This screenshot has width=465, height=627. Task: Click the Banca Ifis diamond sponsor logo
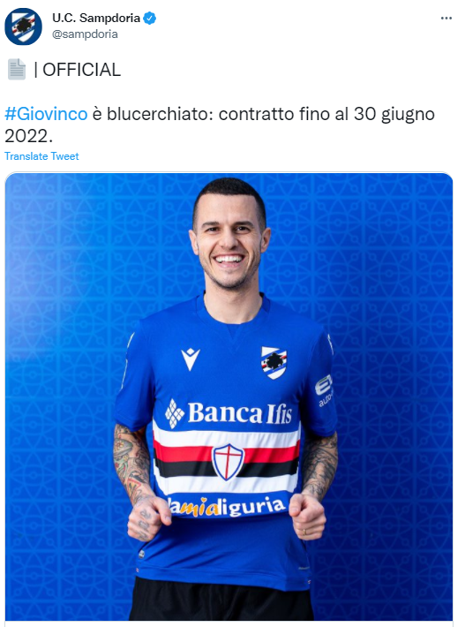click(175, 414)
